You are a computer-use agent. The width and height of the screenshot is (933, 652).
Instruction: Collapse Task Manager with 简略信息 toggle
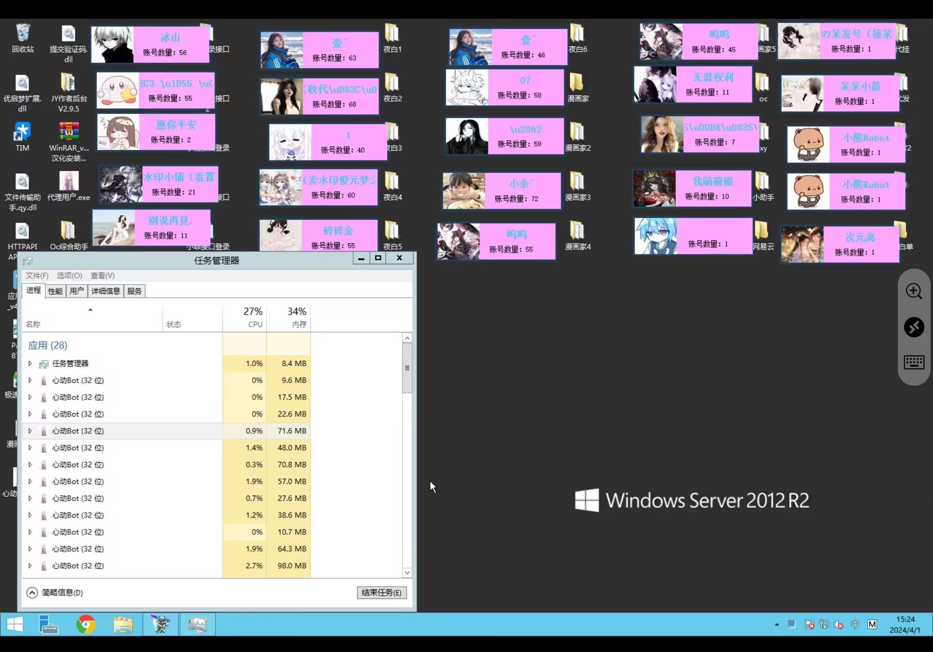tap(32, 593)
